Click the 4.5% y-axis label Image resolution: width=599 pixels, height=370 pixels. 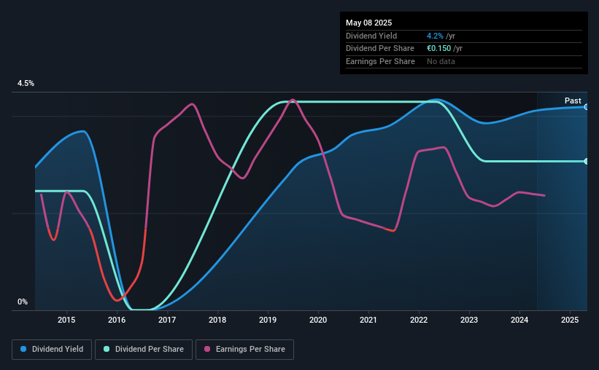26,83
